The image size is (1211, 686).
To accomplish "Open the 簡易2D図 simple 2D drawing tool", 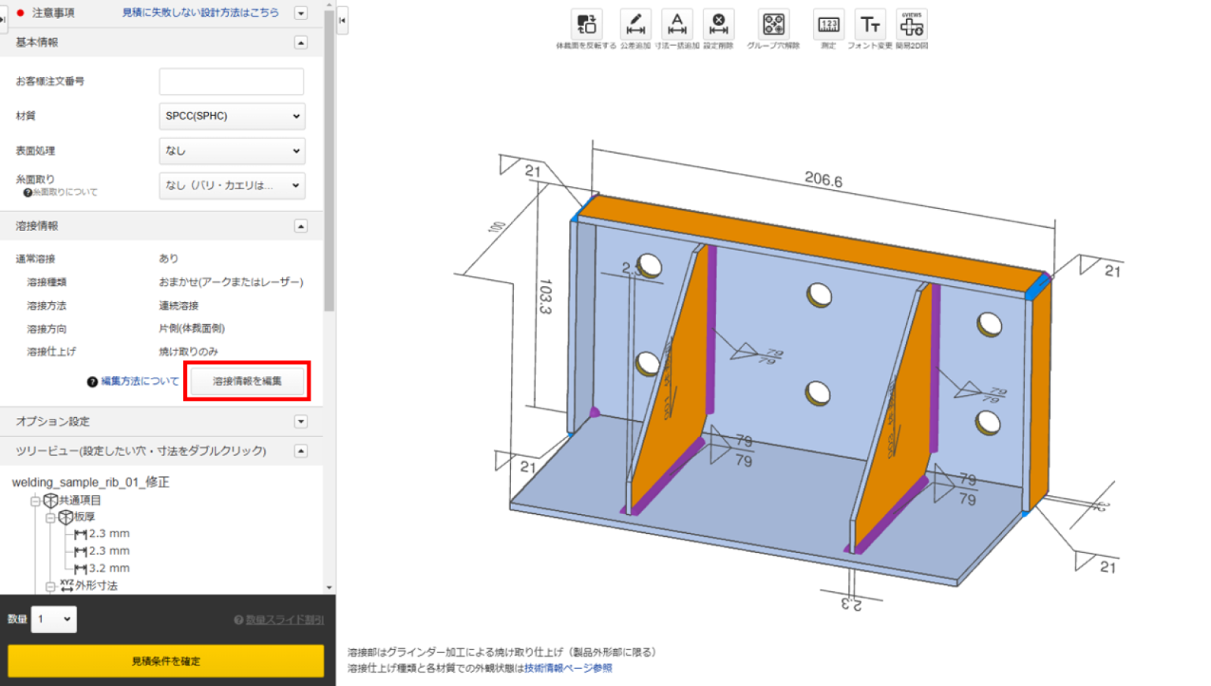I will tap(912, 24).
